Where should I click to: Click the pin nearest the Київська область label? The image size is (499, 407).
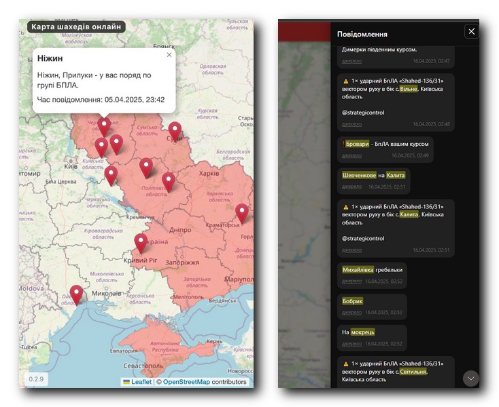point(101,147)
